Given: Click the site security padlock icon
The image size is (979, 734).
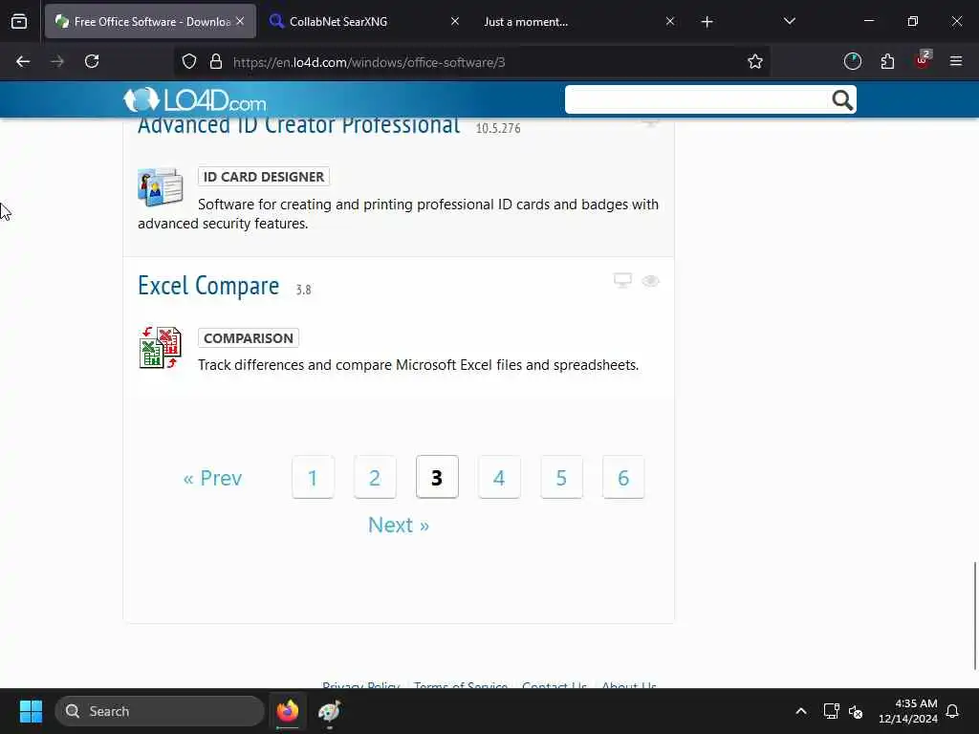Looking at the screenshot, I should point(216,62).
